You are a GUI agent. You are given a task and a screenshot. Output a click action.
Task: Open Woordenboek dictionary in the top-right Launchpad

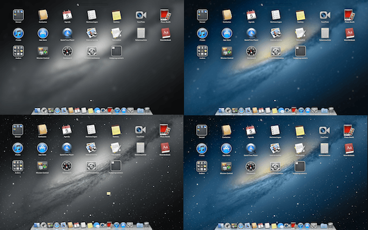coord(350,33)
